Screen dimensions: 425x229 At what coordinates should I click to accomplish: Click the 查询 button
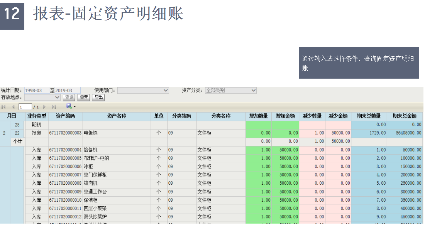(69, 98)
